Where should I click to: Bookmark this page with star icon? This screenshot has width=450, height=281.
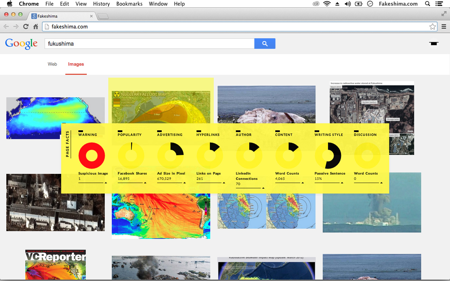(432, 27)
